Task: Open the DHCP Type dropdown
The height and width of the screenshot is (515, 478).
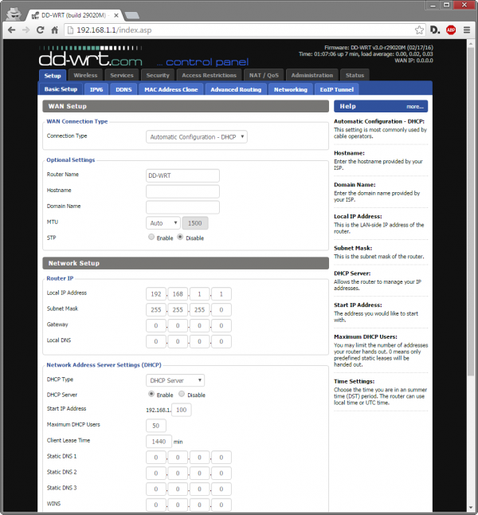Action: [175, 380]
